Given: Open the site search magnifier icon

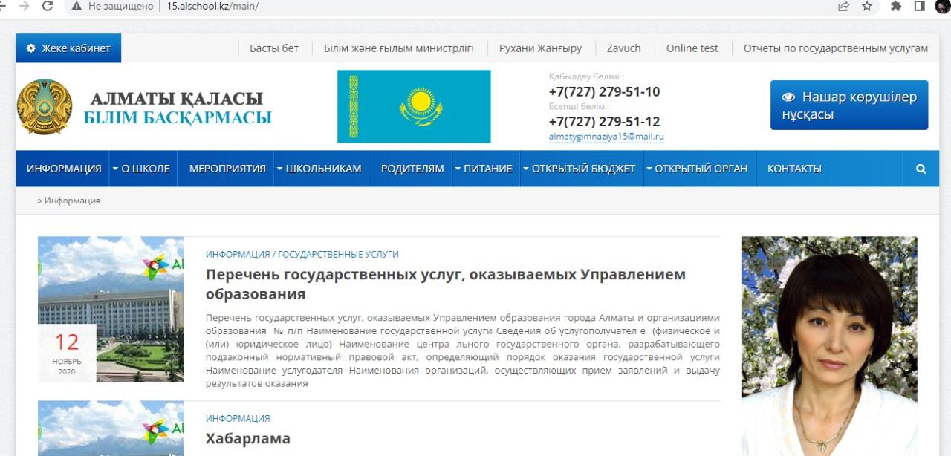Looking at the screenshot, I should pos(921,169).
